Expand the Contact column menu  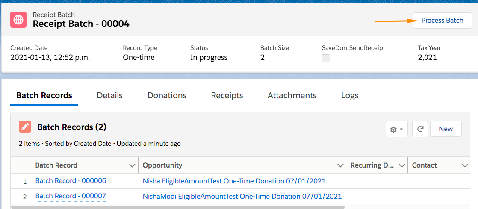[465, 165]
